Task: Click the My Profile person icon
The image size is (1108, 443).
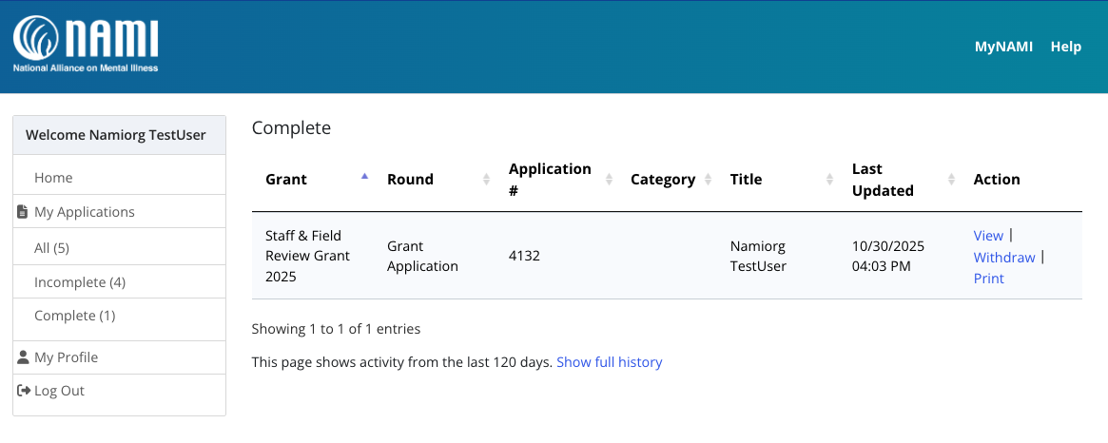Action: coord(23,357)
